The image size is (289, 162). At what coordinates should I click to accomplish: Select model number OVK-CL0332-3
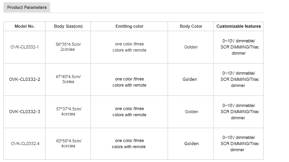(25, 112)
